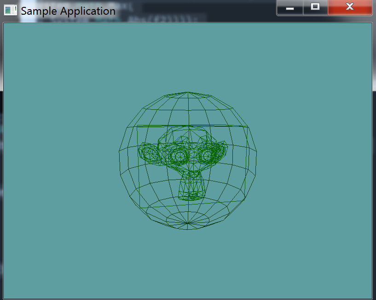
Task: Click the empty title bar area right of title
Action: 193,10
